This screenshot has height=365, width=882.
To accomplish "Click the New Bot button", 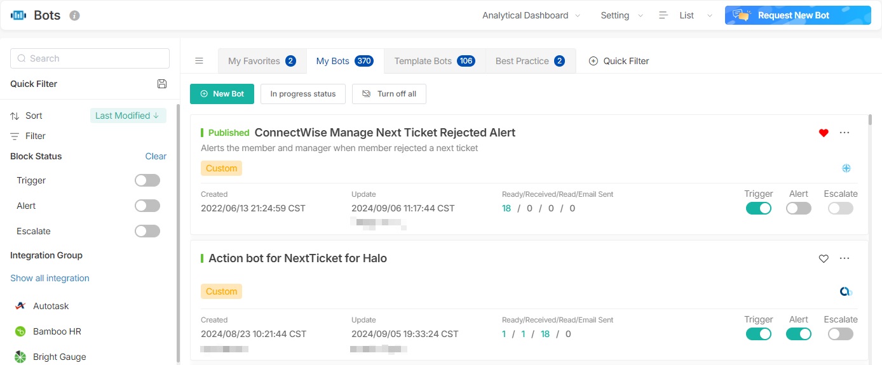I will [x=222, y=94].
